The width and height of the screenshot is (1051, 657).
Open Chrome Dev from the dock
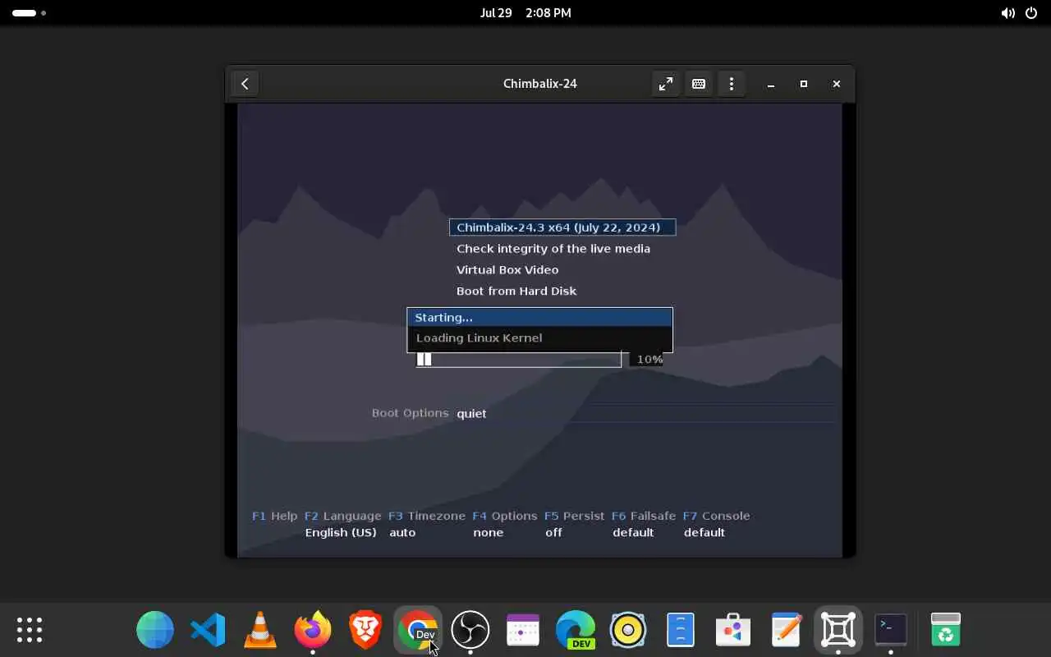tap(418, 630)
